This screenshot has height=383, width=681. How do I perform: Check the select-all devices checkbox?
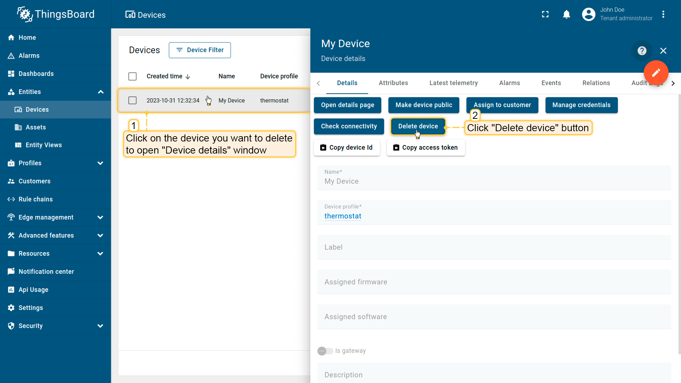pyautogui.click(x=132, y=77)
